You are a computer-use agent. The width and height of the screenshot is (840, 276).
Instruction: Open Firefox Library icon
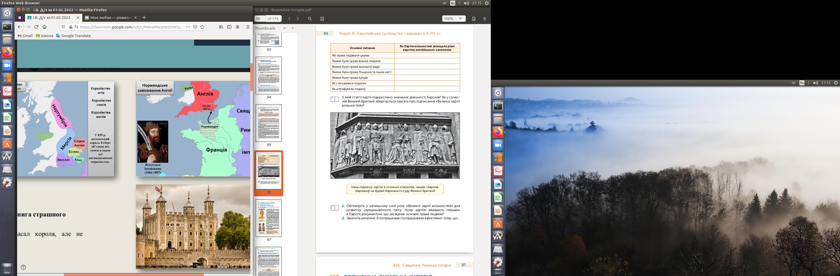(221, 27)
